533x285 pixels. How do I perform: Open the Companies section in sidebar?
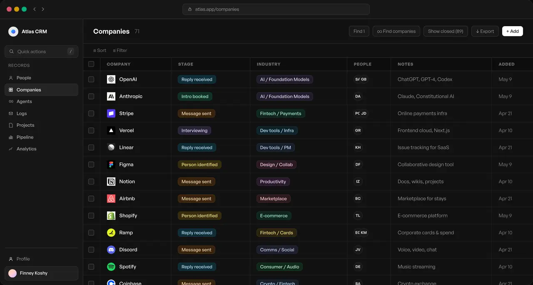point(41,90)
